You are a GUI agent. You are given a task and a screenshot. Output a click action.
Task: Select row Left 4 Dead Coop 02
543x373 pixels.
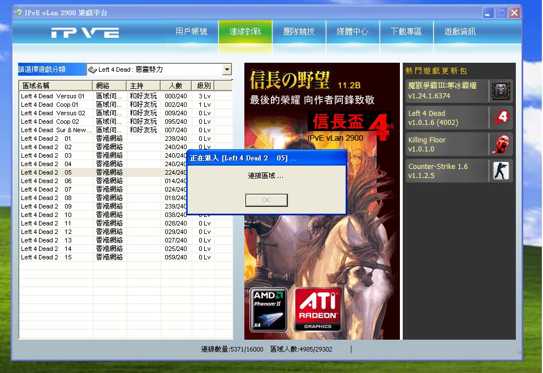126,122
